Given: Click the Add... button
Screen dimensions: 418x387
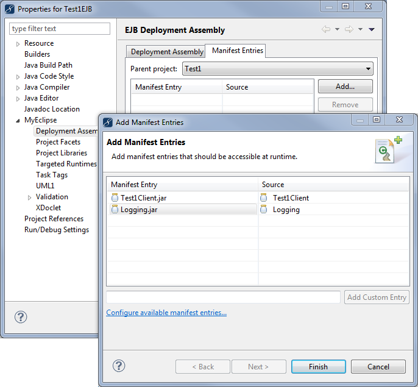Looking at the screenshot, I should click(345, 87).
